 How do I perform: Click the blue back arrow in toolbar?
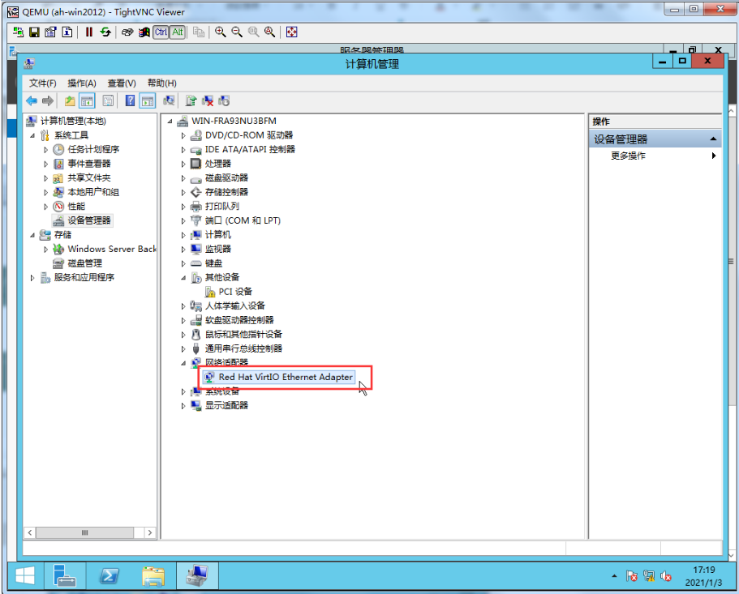(x=32, y=101)
